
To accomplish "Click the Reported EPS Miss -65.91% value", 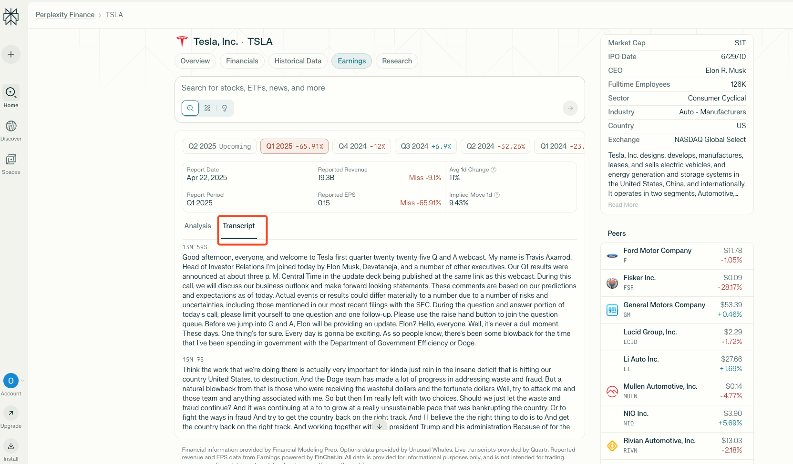I will [x=421, y=203].
